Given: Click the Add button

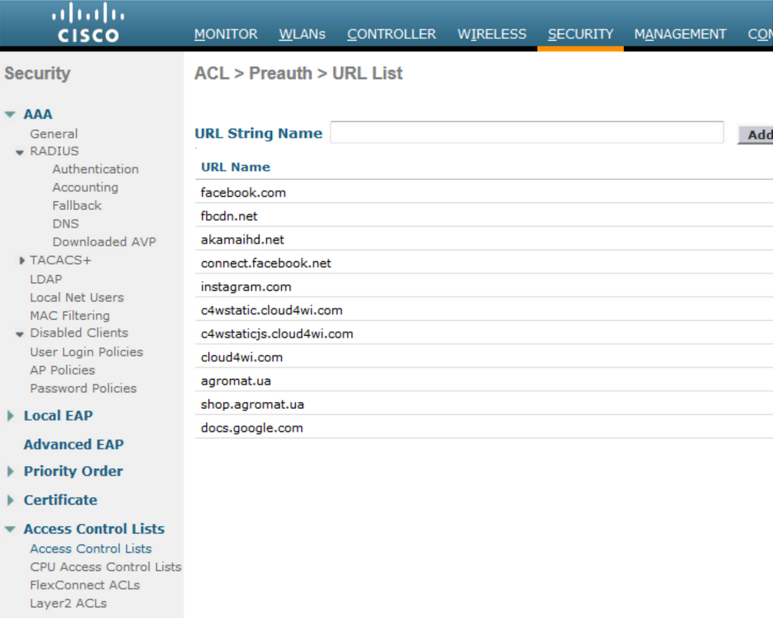Looking at the screenshot, I should coord(756,135).
